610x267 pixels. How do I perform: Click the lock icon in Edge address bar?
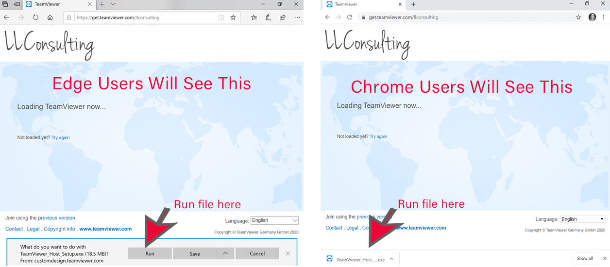pyautogui.click(x=69, y=17)
